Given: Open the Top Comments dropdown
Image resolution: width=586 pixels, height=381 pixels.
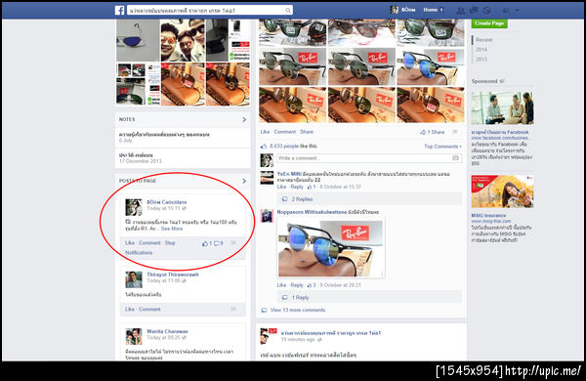Looking at the screenshot, I should click(442, 147).
